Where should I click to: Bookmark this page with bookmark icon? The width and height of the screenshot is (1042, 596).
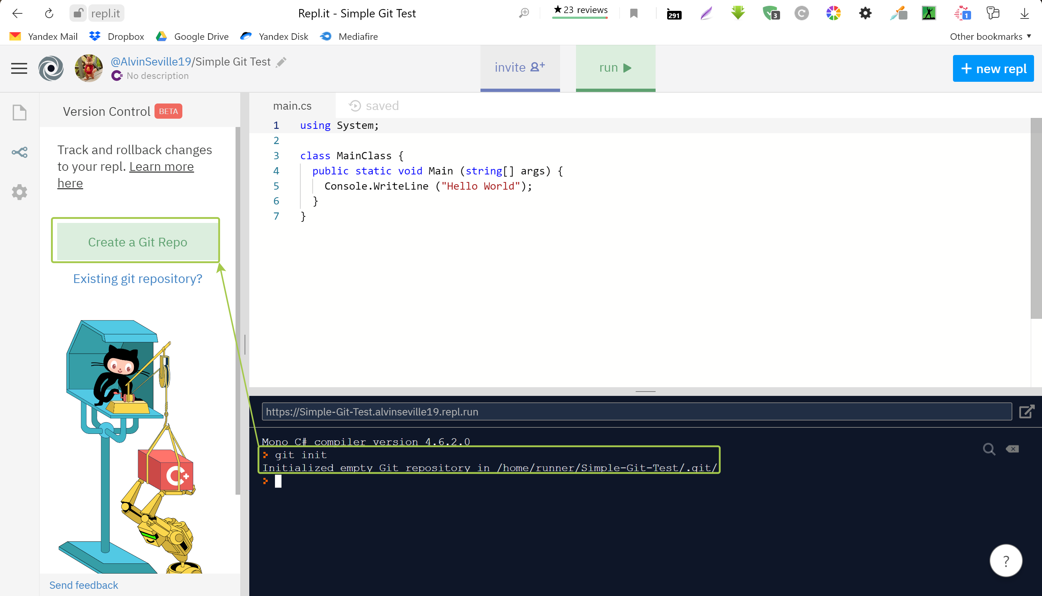(x=634, y=13)
